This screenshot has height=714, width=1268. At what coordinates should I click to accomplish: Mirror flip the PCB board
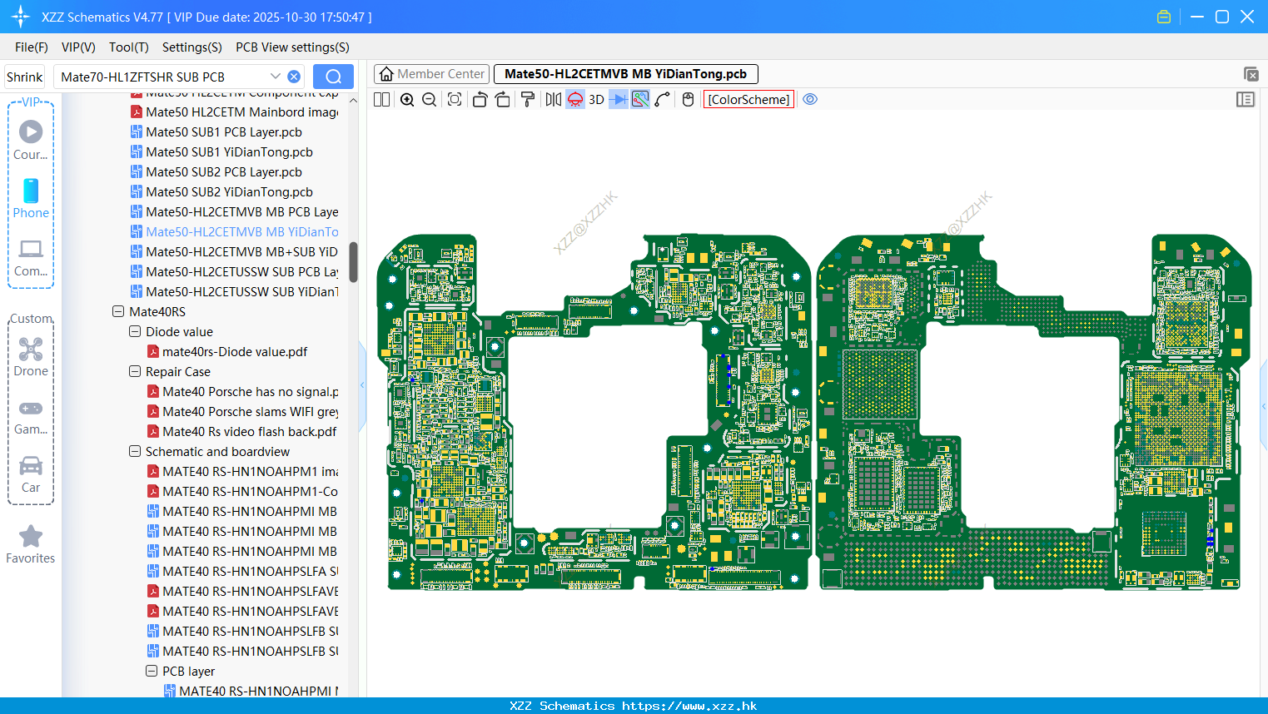click(x=554, y=100)
